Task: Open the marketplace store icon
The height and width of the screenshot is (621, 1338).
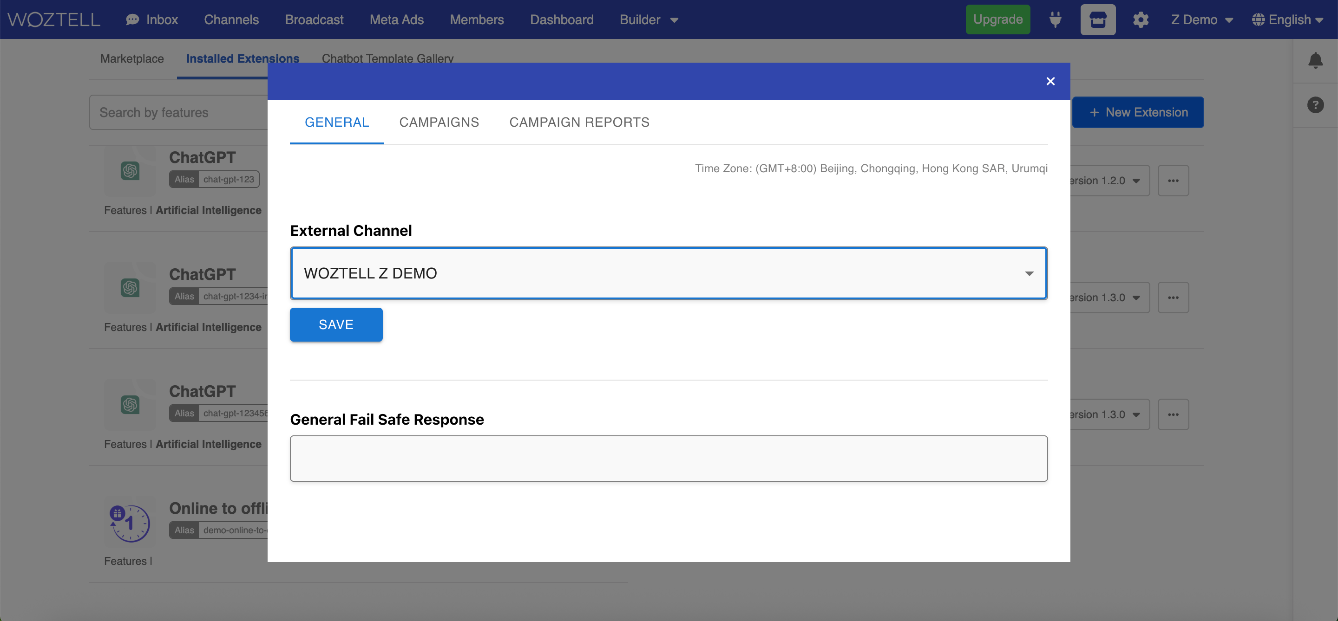Action: 1097,19
